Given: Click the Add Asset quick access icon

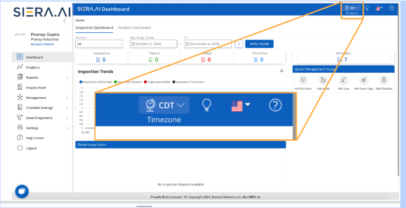Looking at the screenshot, I should coord(323,80).
